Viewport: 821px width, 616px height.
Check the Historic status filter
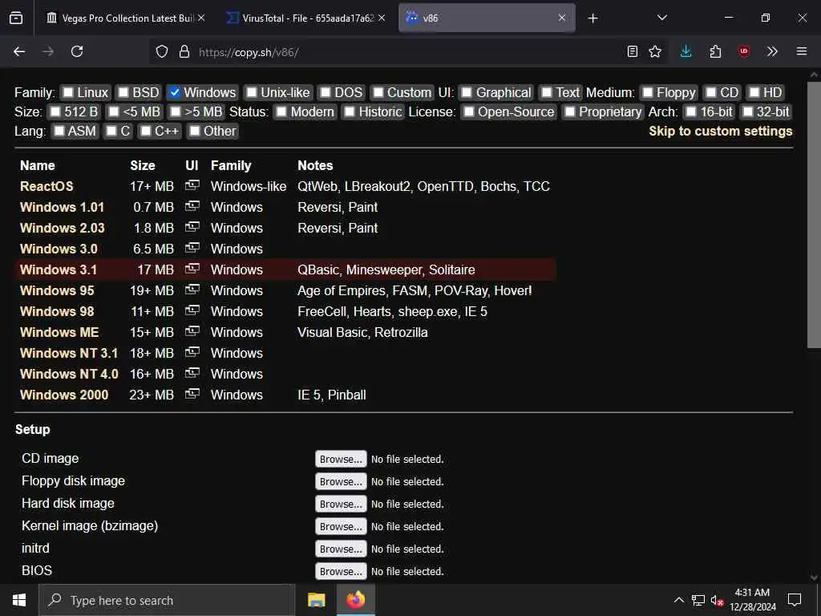tap(350, 112)
